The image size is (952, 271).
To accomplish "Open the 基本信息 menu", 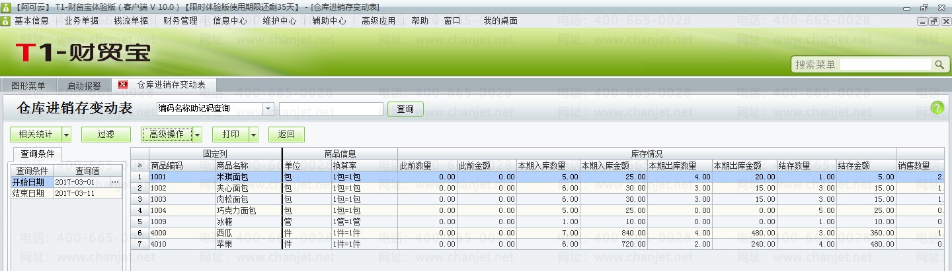I will point(32,21).
